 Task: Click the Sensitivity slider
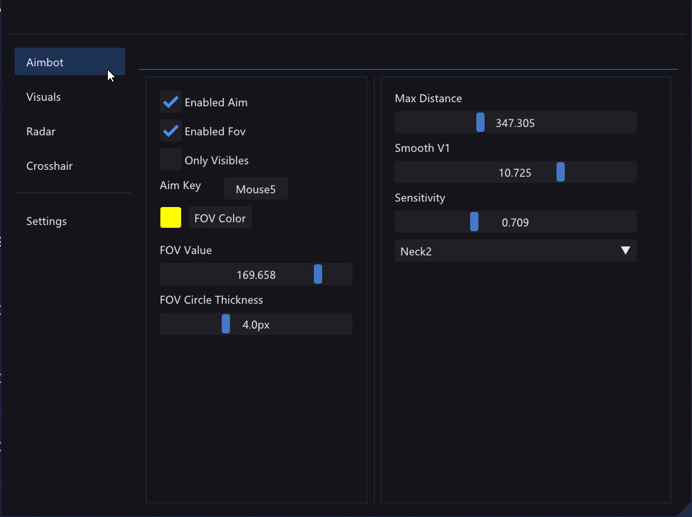pos(516,222)
